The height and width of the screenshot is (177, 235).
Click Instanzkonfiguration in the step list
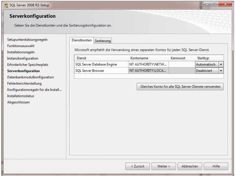coord(23,58)
